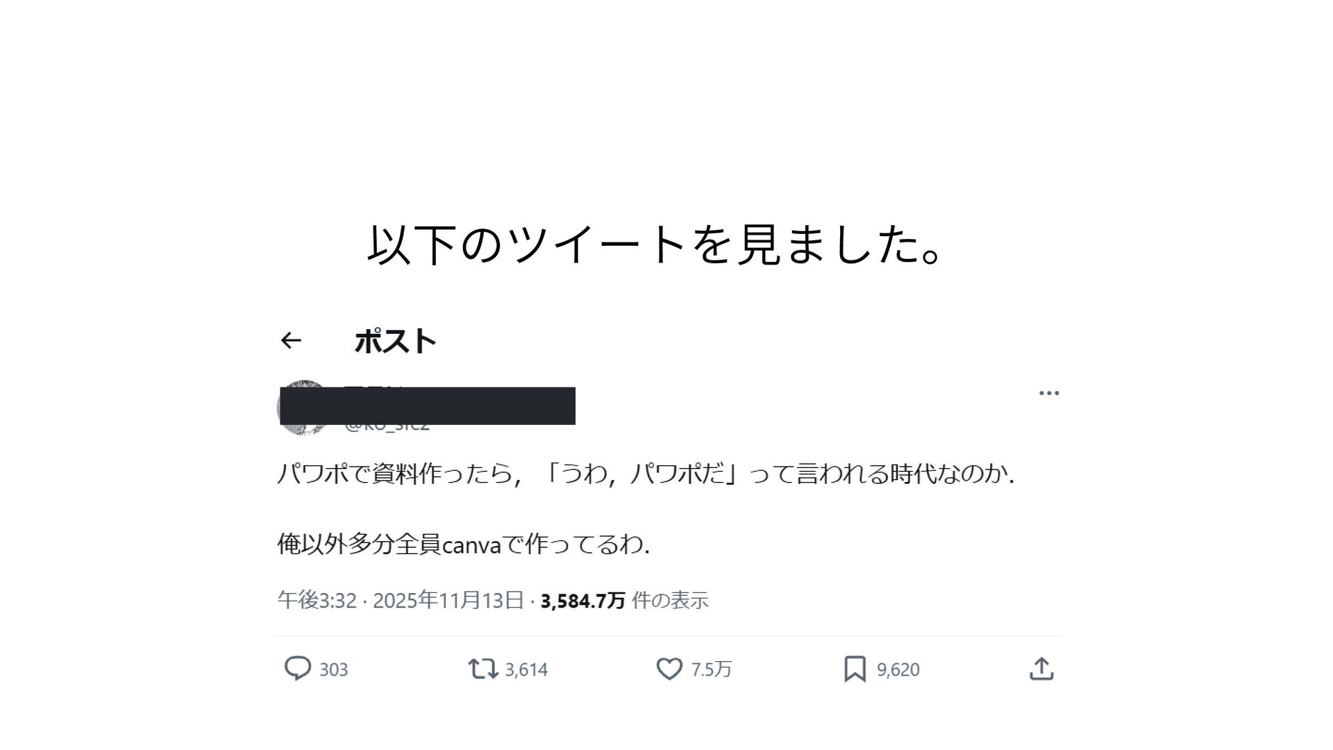
Task: Click the back arrow beside ポスト
Action: [291, 340]
